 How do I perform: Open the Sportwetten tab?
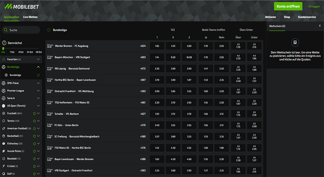point(11,17)
